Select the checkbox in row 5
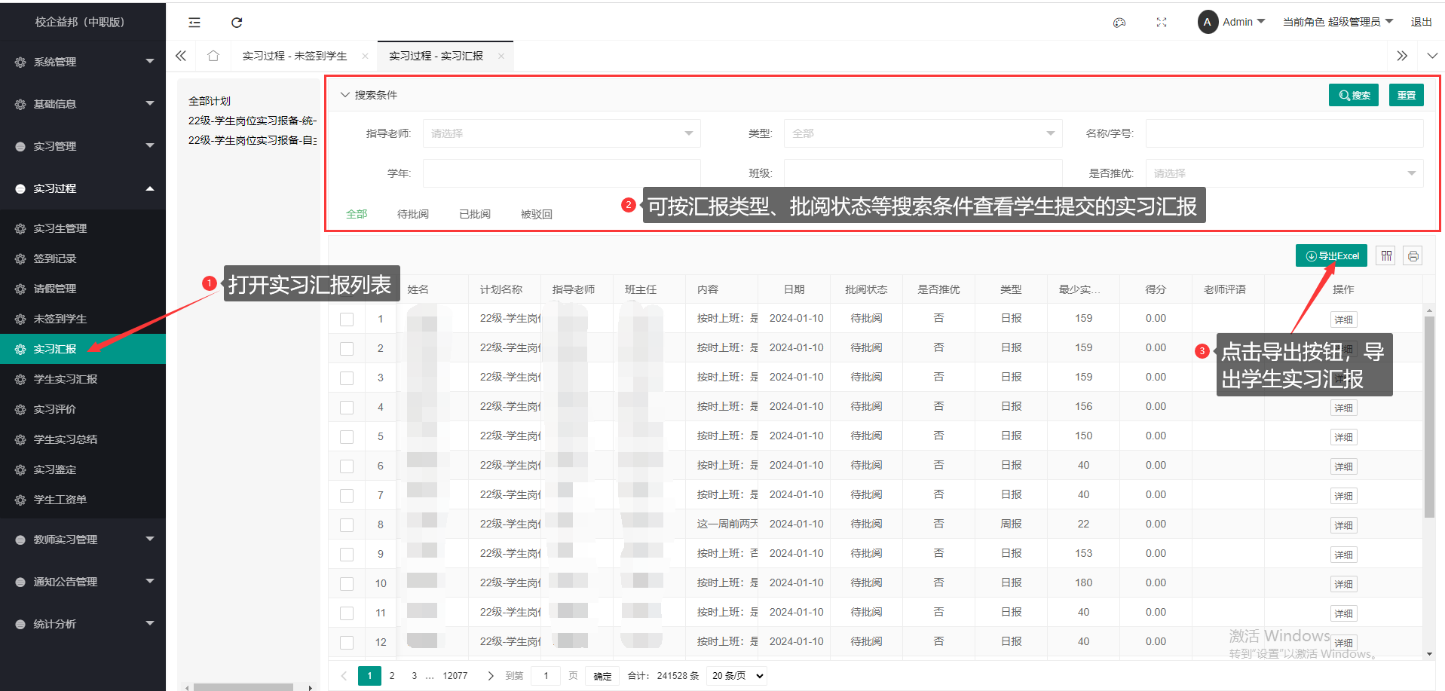Image resolution: width=1445 pixels, height=691 pixels. [347, 436]
